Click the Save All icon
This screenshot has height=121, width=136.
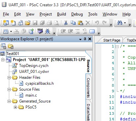[x=42, y=23]
